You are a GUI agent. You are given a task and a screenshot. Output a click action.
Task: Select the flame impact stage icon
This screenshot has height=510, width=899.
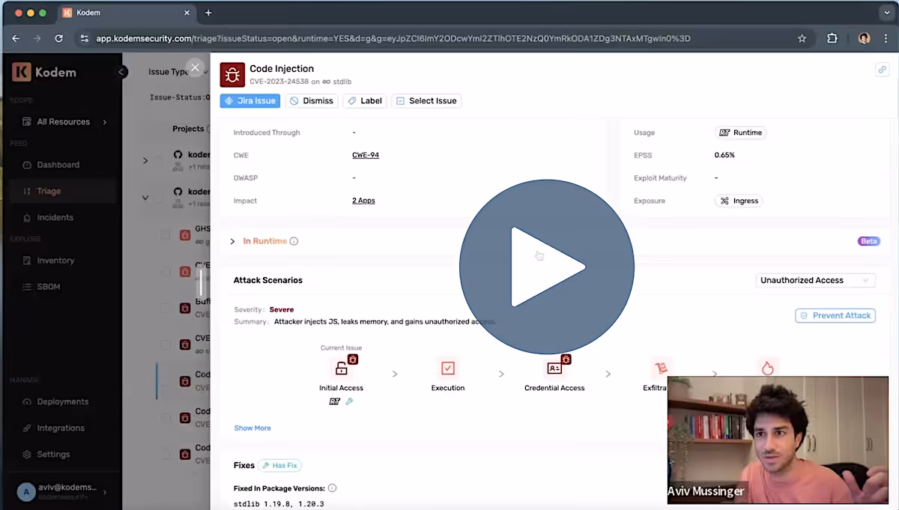pos(767,368)
